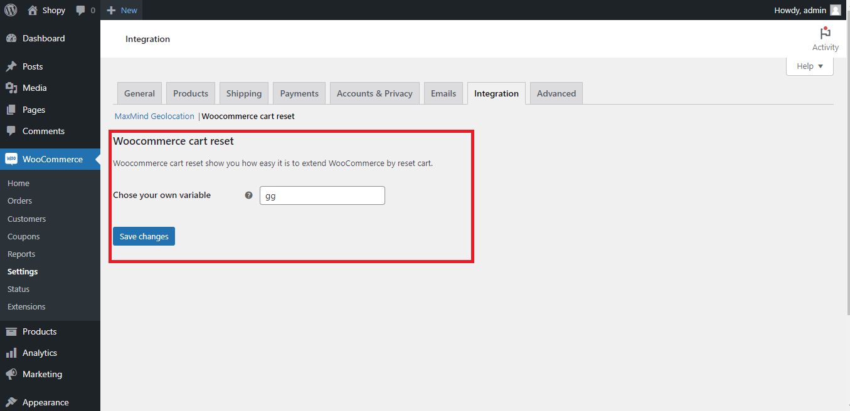Select the Accounts & Privacy tab
Image resolution: width=850 pixels, height=411 pixels.
[x=375, y=93]
